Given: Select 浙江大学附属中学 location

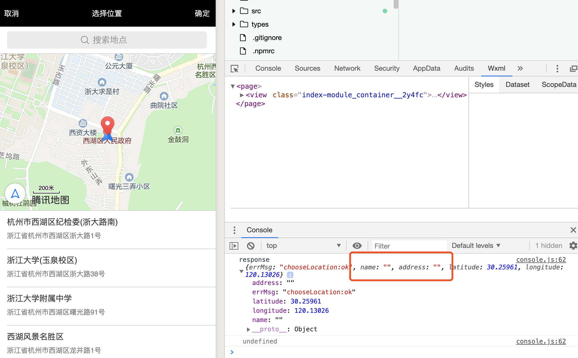Looking at the screenshot, I should (x=108, y=305).
